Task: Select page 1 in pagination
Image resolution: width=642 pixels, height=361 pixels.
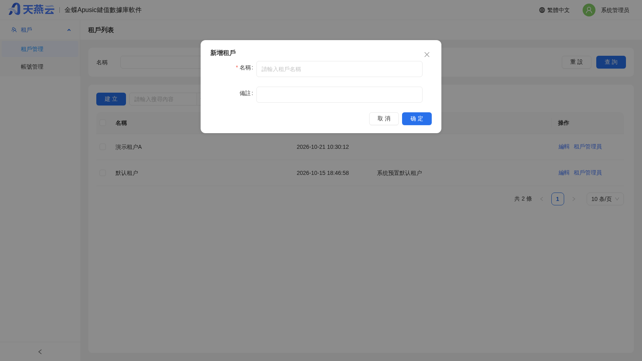Action: (x=558, y=199)
